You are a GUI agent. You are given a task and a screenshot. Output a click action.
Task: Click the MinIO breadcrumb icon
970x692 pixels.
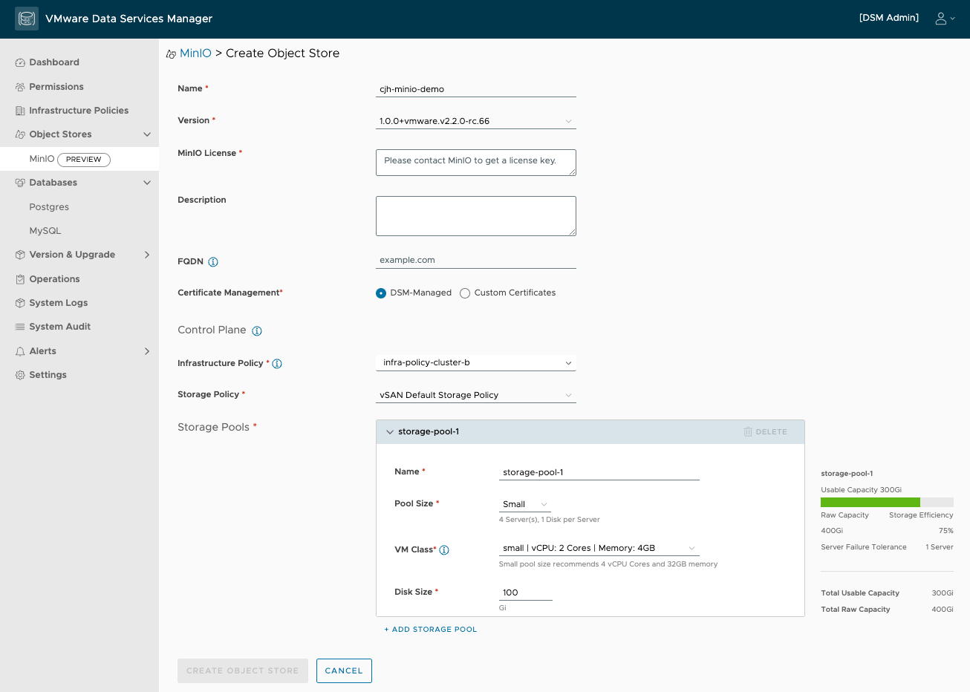(171, 54)
